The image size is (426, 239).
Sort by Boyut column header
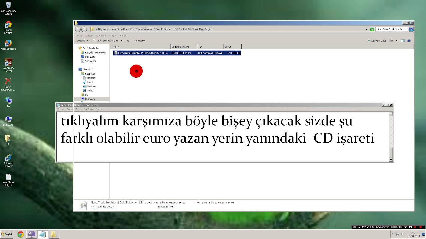[232, 47]
